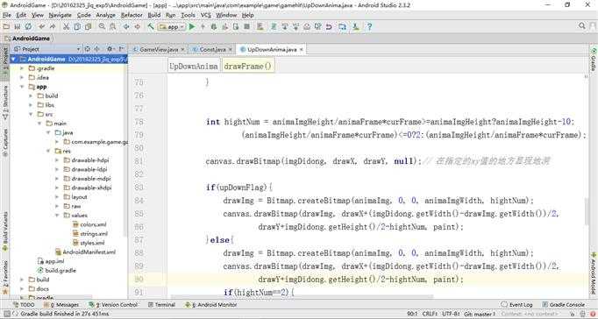Toggle the Captures side panel tab

[5, 143]
